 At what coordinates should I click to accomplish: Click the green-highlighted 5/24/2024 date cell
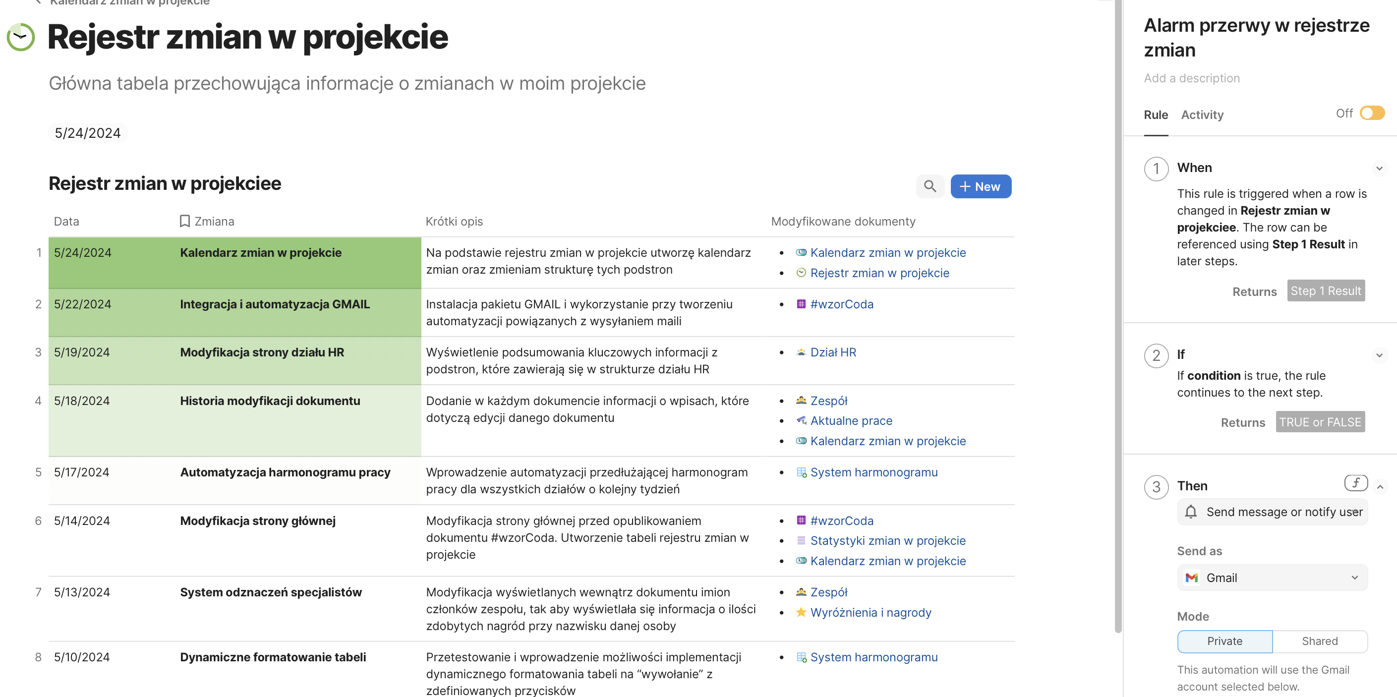[x=82, y=253]
